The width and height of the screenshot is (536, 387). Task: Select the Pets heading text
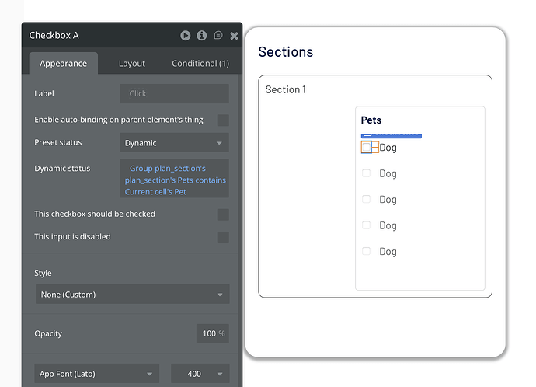[x=371, y=120]
